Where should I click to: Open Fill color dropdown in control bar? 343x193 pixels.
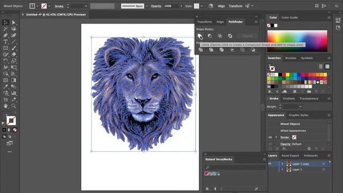coord(37,6)
